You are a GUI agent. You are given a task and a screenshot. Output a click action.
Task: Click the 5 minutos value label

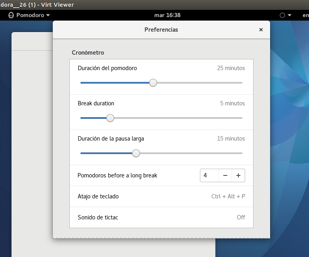pos(232,103)
